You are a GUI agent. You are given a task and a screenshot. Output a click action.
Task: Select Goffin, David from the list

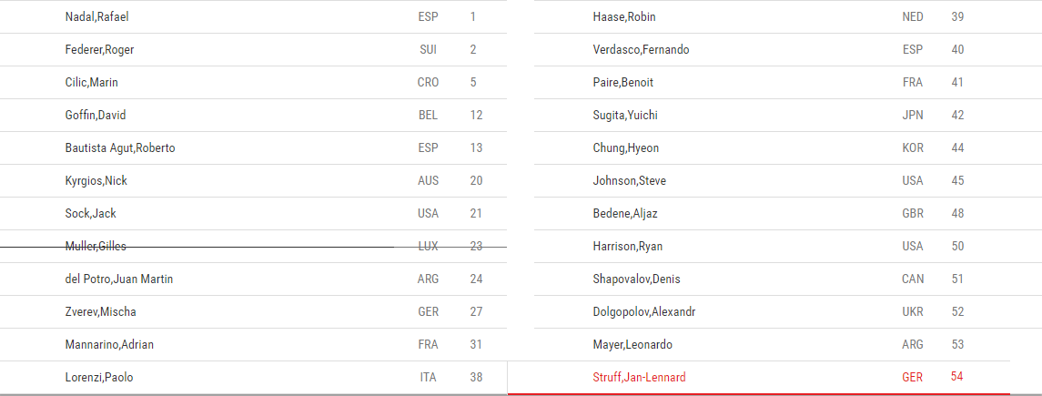click(x=96, y=115)
